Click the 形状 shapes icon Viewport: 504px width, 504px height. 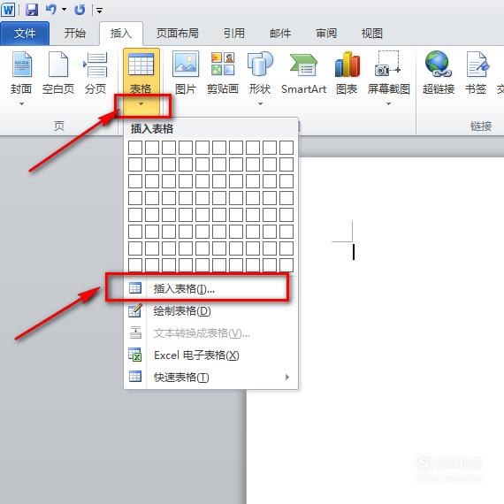coord(260,64)
